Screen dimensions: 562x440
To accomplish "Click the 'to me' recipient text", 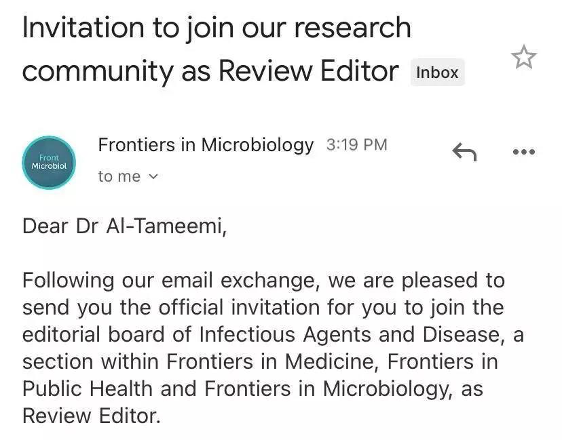I will 119,176.
